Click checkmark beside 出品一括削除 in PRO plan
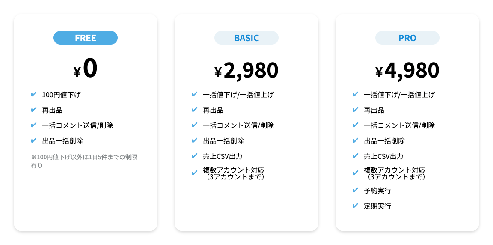 tap(356, 140)
